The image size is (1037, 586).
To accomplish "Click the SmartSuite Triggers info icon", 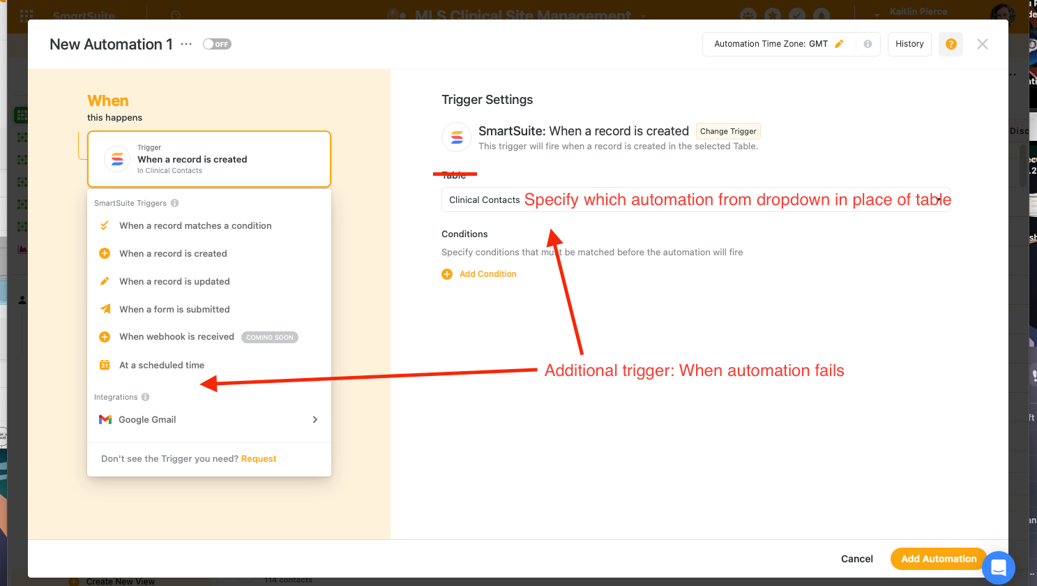I will [x=175, y=203].
